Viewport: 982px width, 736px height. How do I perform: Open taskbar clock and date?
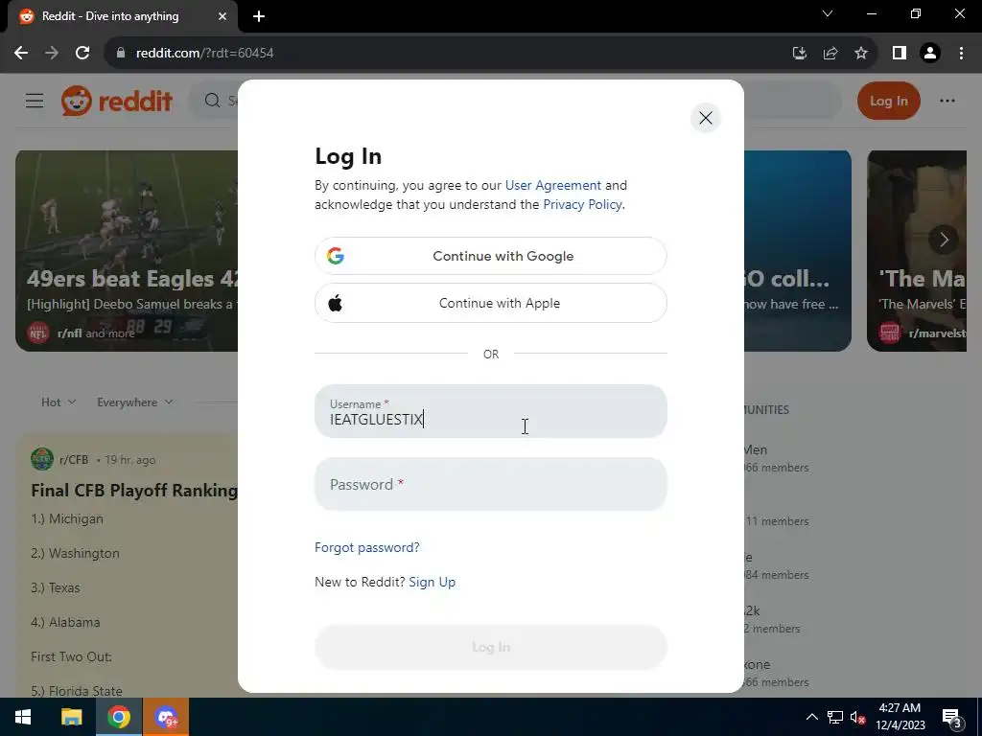coord(900,717)
